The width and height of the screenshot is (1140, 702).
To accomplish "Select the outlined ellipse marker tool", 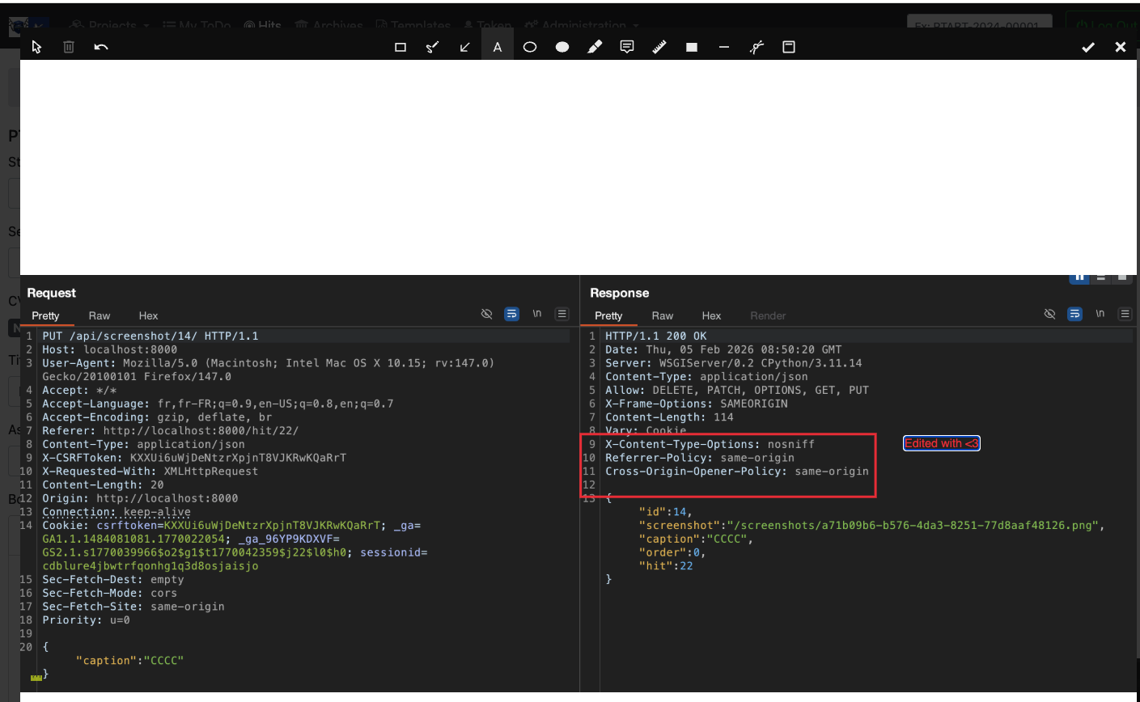I will pos(530,47).
